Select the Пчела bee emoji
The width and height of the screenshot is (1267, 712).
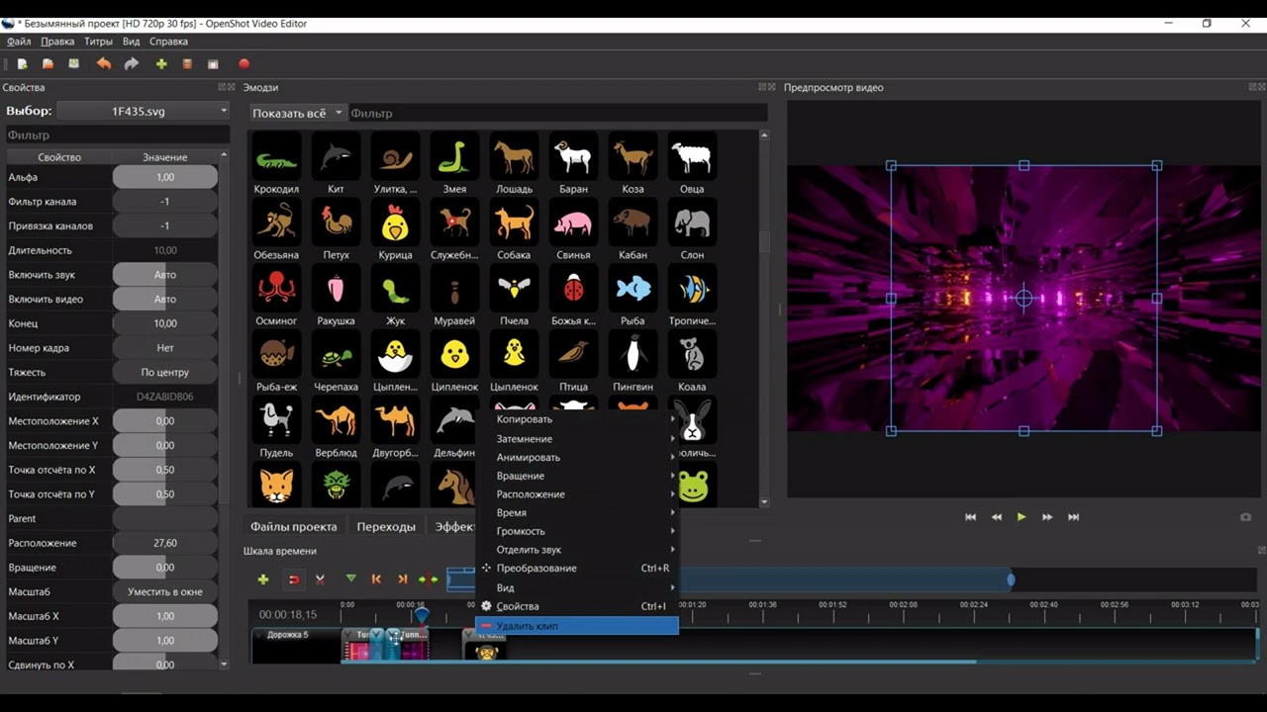tap(514, 296)
